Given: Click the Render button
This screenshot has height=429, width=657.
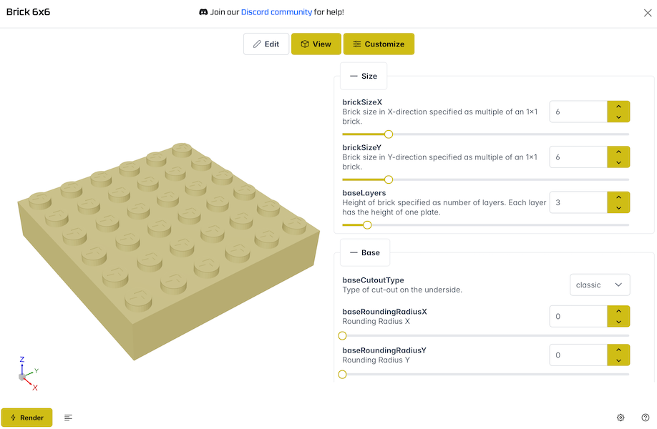Looking at the screenshot, I should tap(26, 417).
